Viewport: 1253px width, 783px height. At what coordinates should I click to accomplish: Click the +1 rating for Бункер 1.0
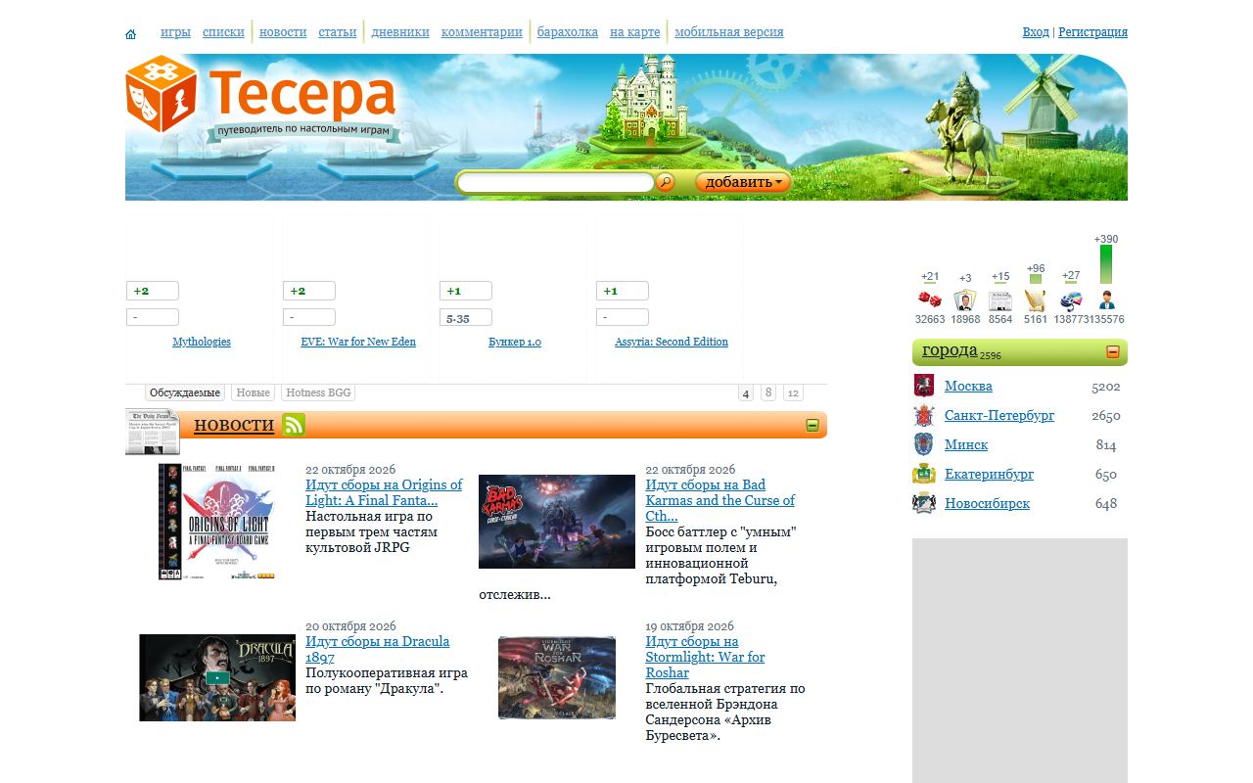coord(466,291)
